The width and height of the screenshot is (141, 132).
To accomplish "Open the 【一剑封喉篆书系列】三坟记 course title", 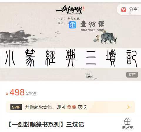I will click(x=46, y=124).
